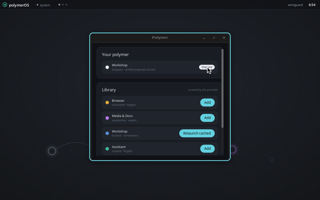Click the gray circle node on desktop left

tap(52, 151)
